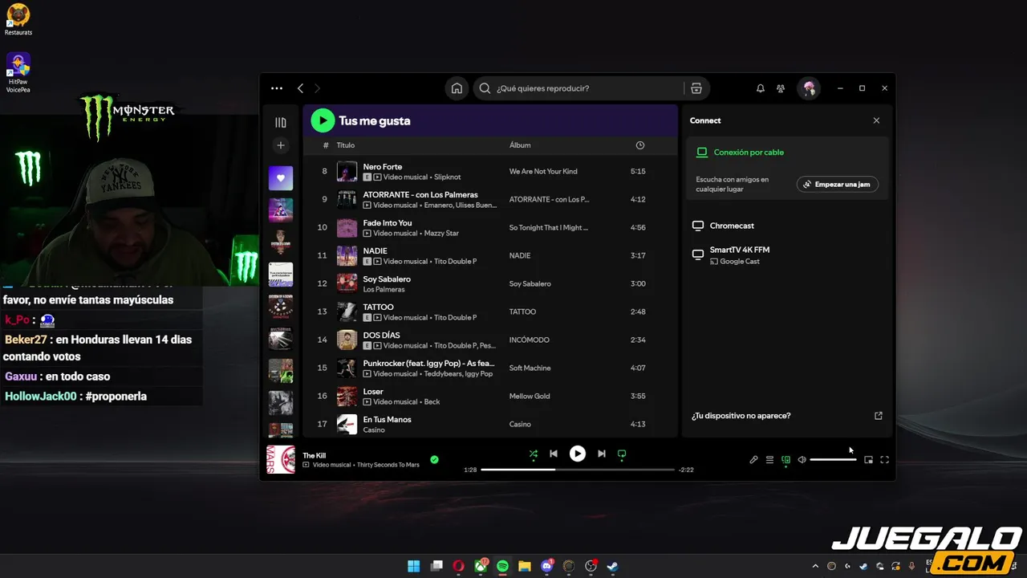
Task: Toggle shuffle in the player bar
Action: coord(533,454)
